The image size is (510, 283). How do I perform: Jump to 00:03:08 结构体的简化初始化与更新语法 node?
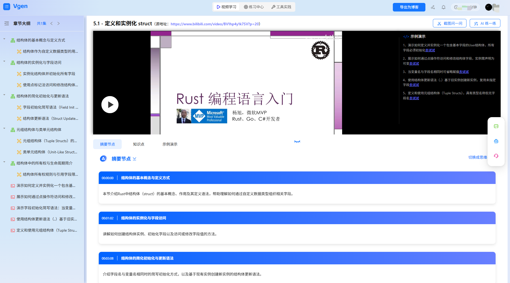(x=297, y=258)
